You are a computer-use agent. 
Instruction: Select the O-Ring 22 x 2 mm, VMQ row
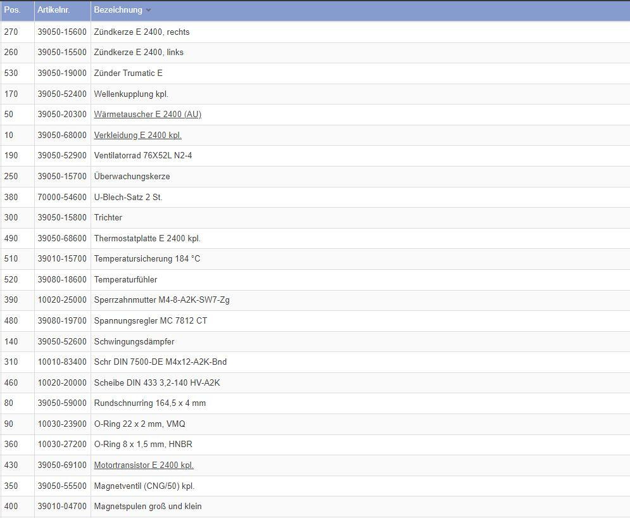click(x=139, y=424)
